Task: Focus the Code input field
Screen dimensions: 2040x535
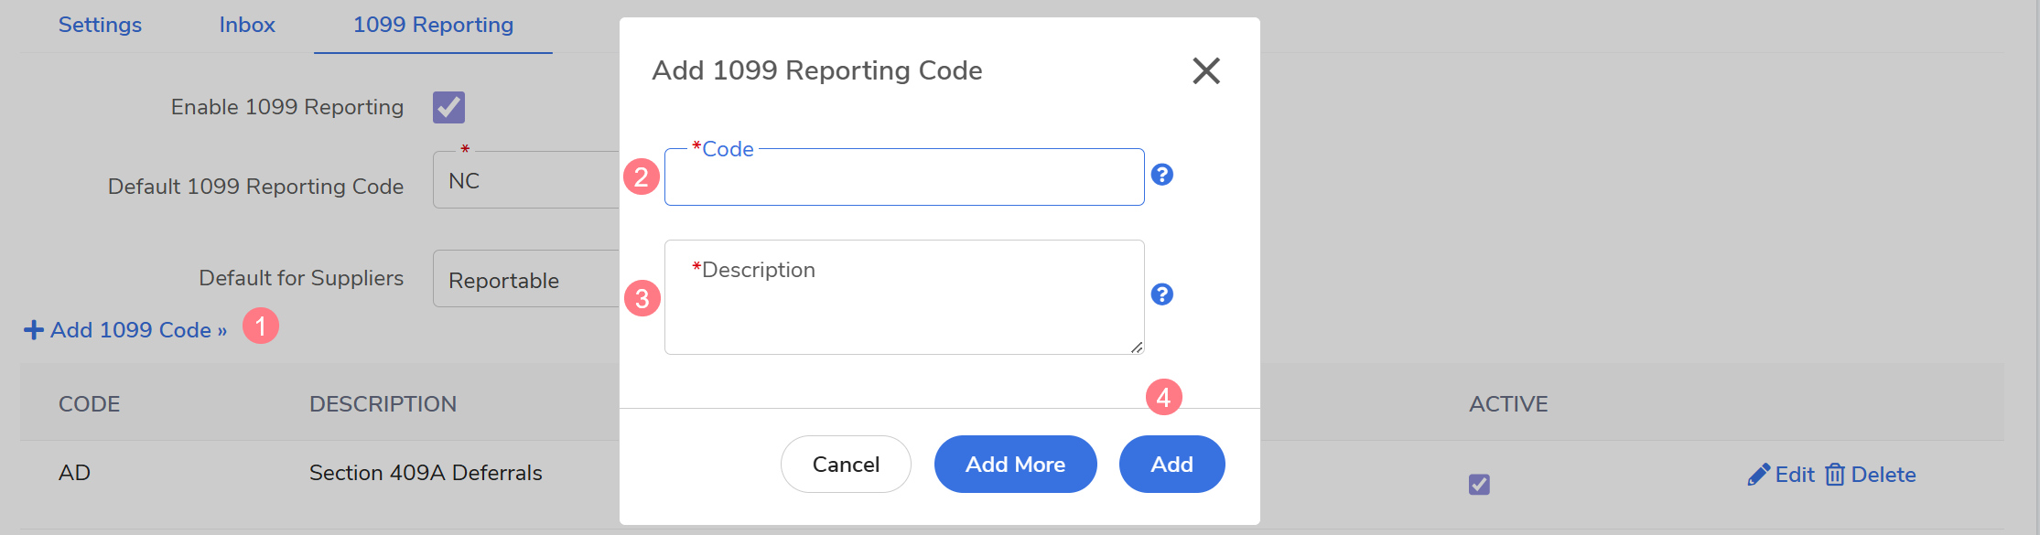Action: [903, 179]
